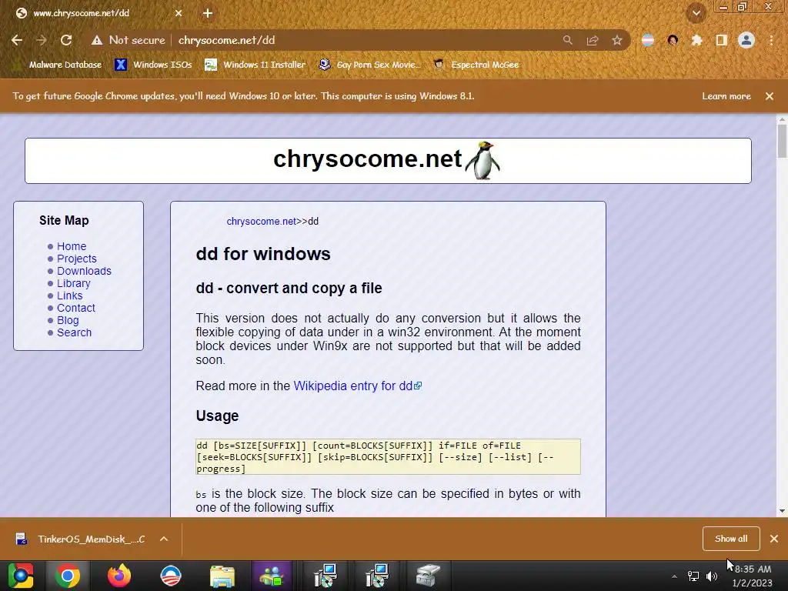Click Learn more in the update banner

point(726,96)
